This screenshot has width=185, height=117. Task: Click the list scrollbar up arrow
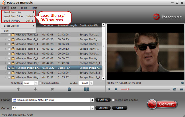click(x=103, y=25)
